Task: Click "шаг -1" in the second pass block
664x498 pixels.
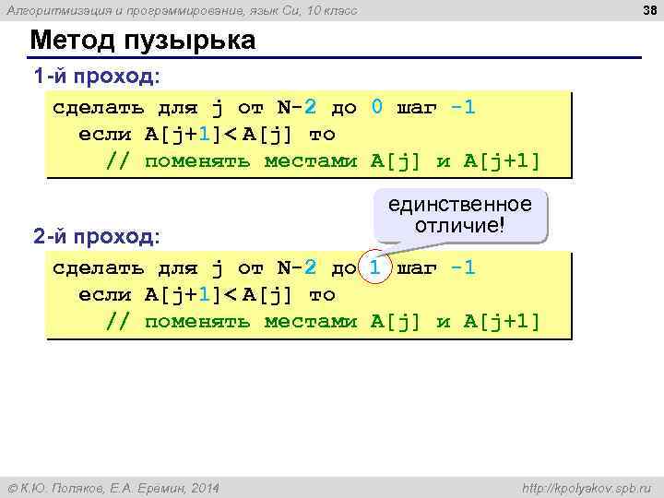Action: (436, 267)
